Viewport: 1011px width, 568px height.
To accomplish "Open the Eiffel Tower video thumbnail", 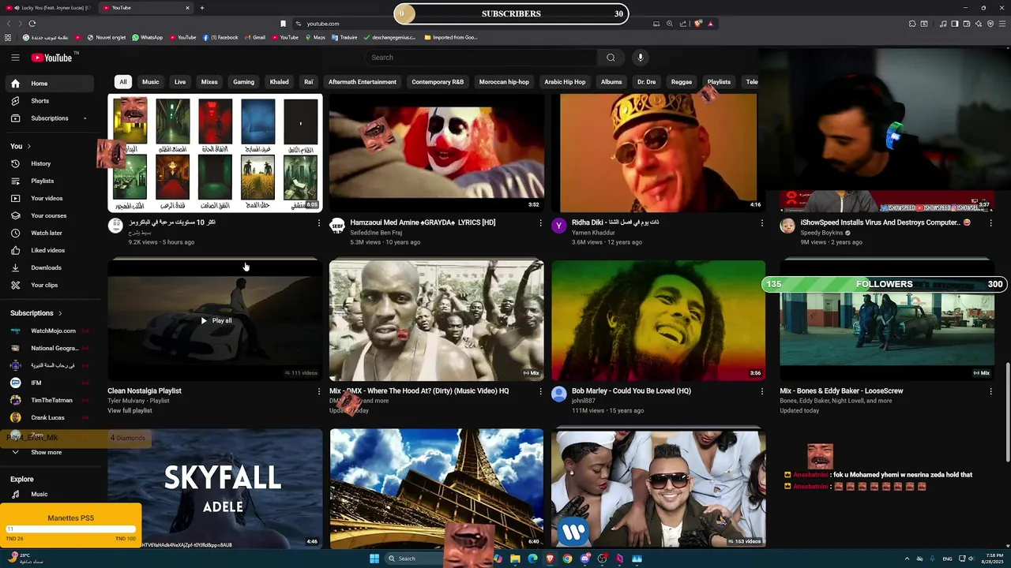I will click(437, 488).
